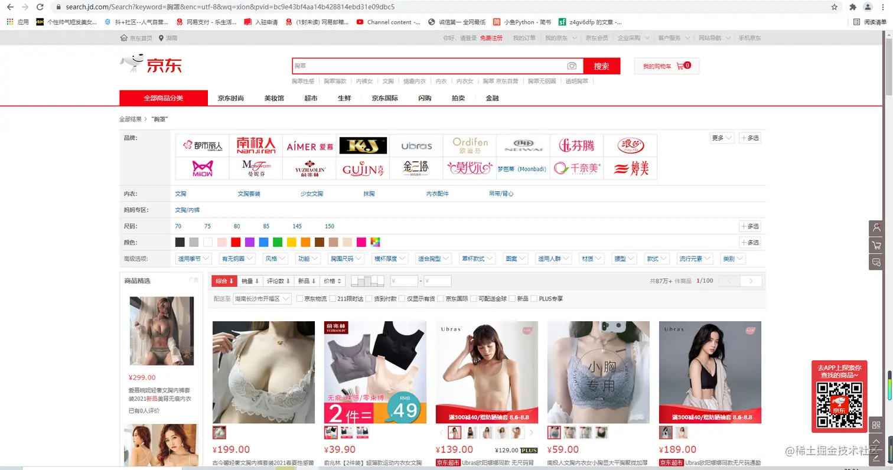The image size is (893, 470).
Task: Expand the 功能 filter dropdown
Action: pyautogui.click(x=308, y=259)
